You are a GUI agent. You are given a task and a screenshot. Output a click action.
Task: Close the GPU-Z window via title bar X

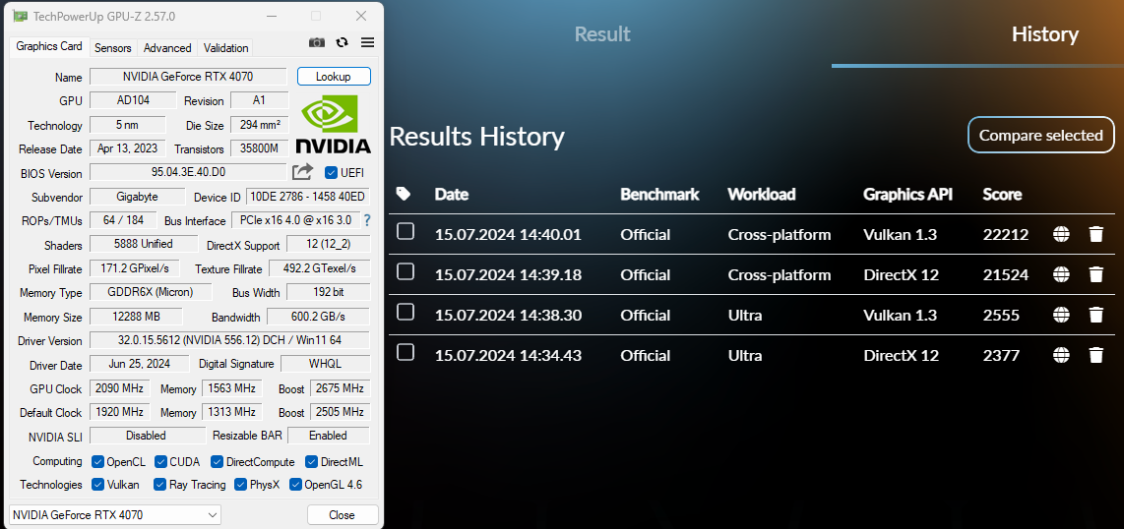(x=361, y=16)
